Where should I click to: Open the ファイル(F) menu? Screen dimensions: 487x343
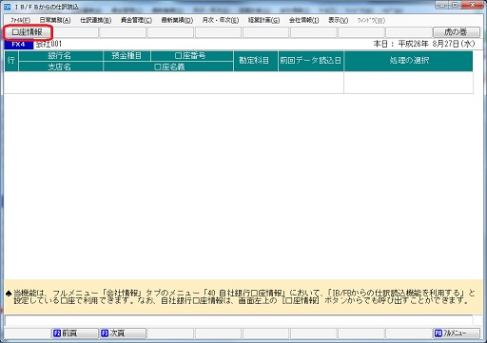(20, 20)
